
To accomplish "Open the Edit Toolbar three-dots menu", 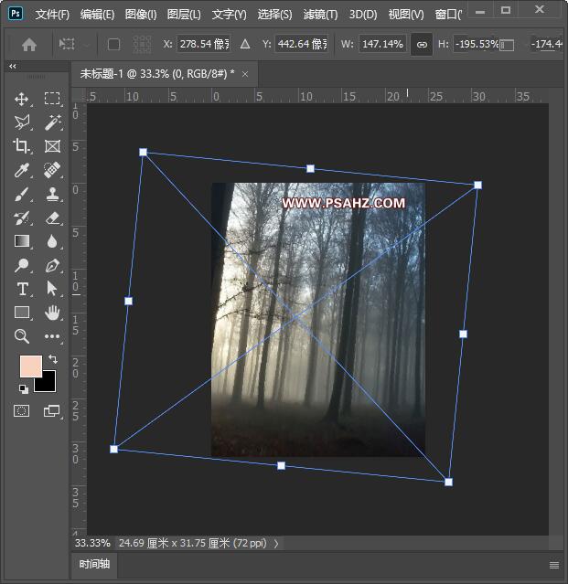I will (x=52, y=336).
